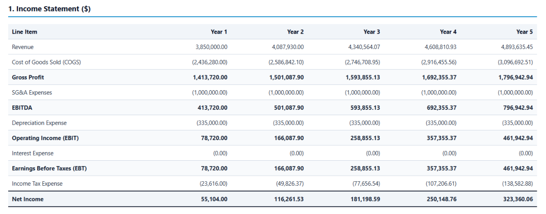546x214 pixels.
Task: Click the EBITDA row label
Action: (x=22, y=108)
